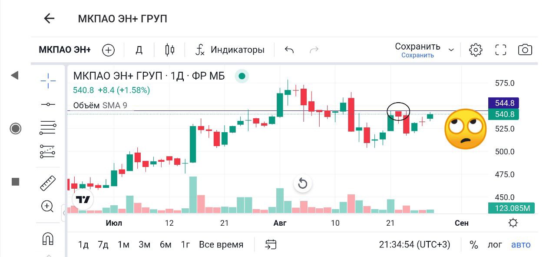Click the Сохранить save button

point(417,47)
